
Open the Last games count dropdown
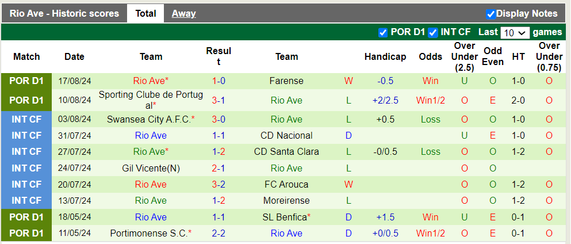[515, 33]
